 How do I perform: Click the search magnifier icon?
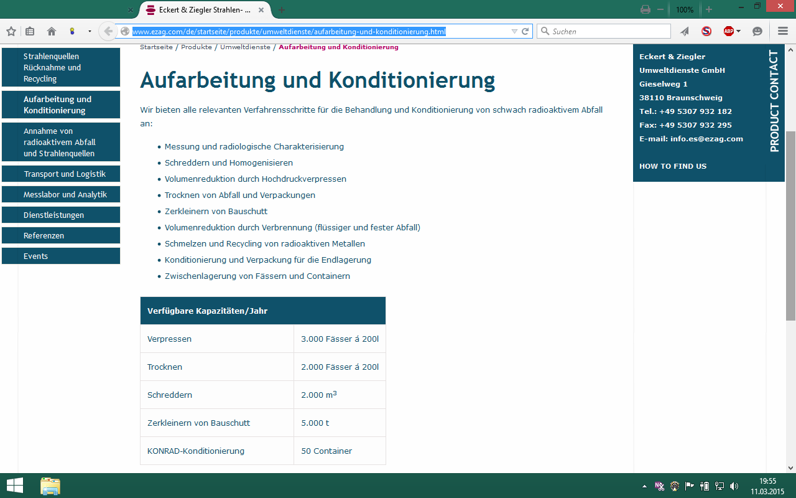click(545, 31)
